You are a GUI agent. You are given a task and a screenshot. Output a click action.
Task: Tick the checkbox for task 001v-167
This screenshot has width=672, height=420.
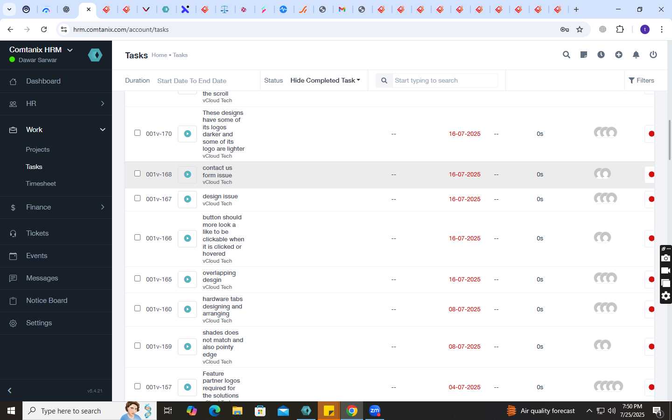point(137,198)
